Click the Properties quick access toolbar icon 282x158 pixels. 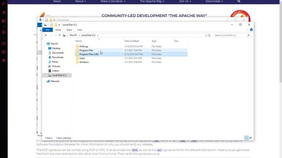(52, 25)
